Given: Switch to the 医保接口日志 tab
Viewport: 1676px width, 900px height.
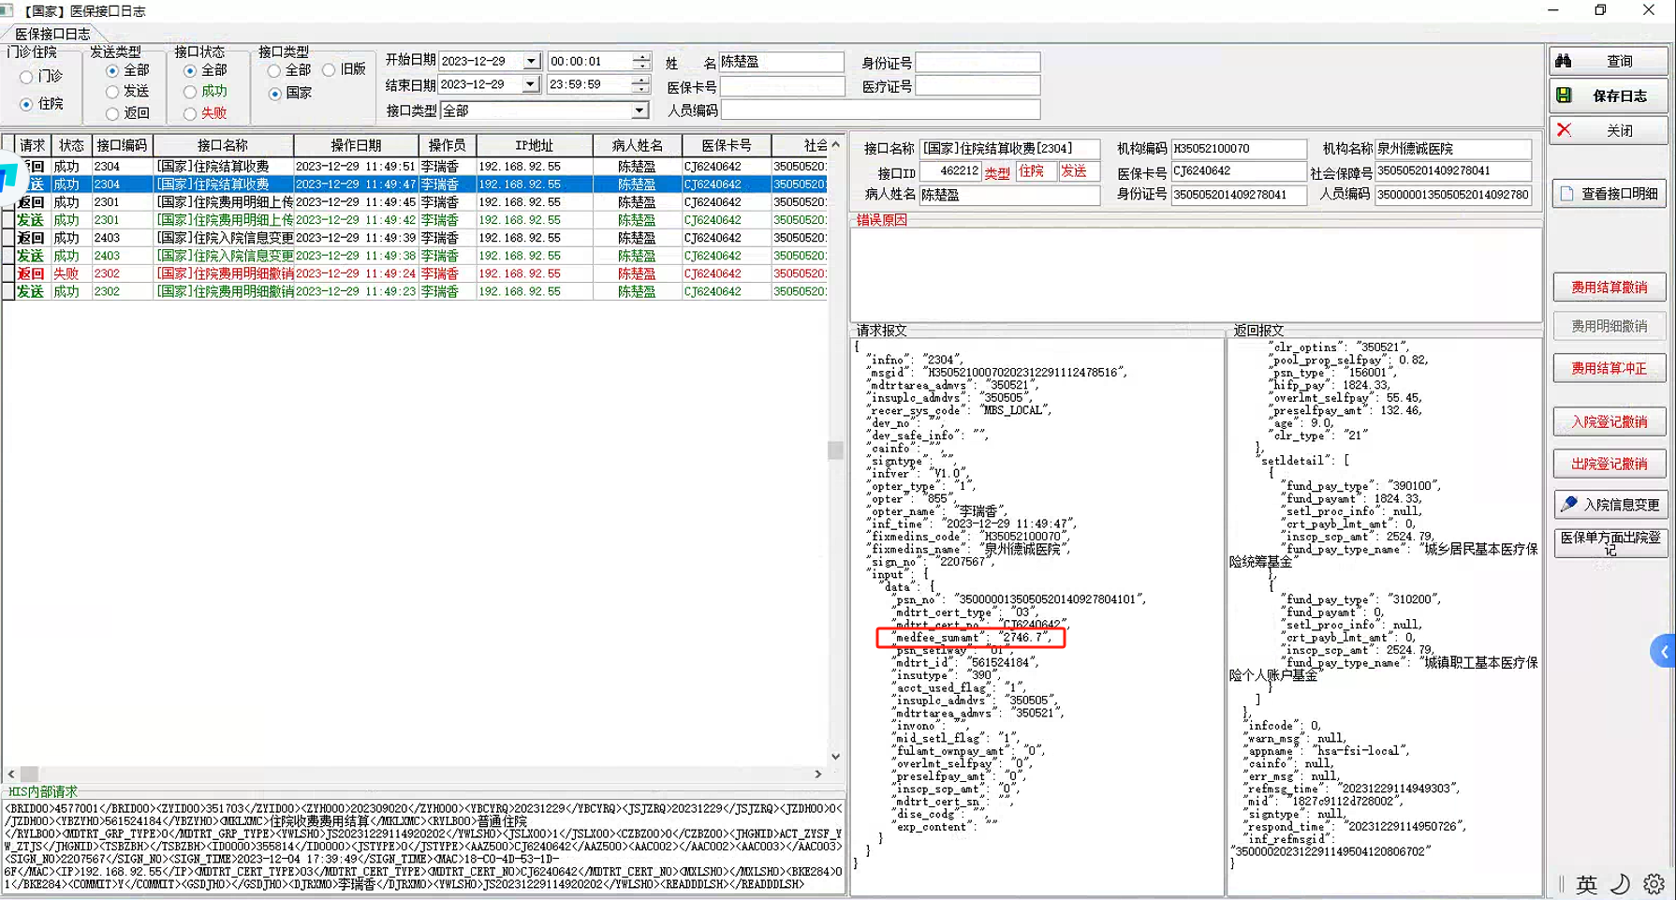Looking at the screenshot, I should [x=52, y=34].
